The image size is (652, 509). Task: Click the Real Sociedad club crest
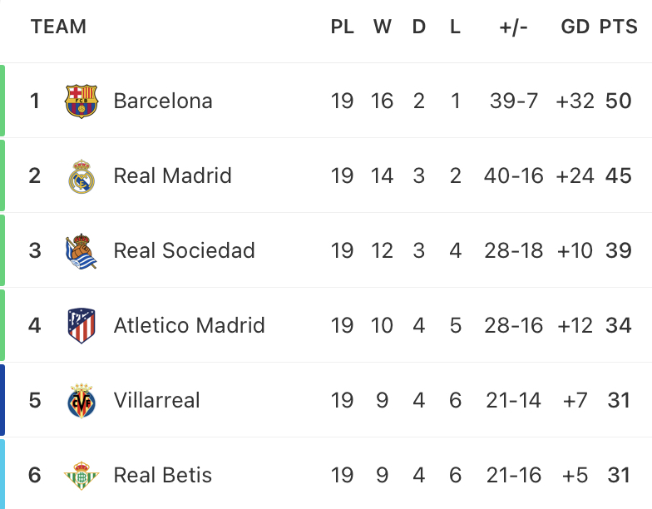pos(81,251)
